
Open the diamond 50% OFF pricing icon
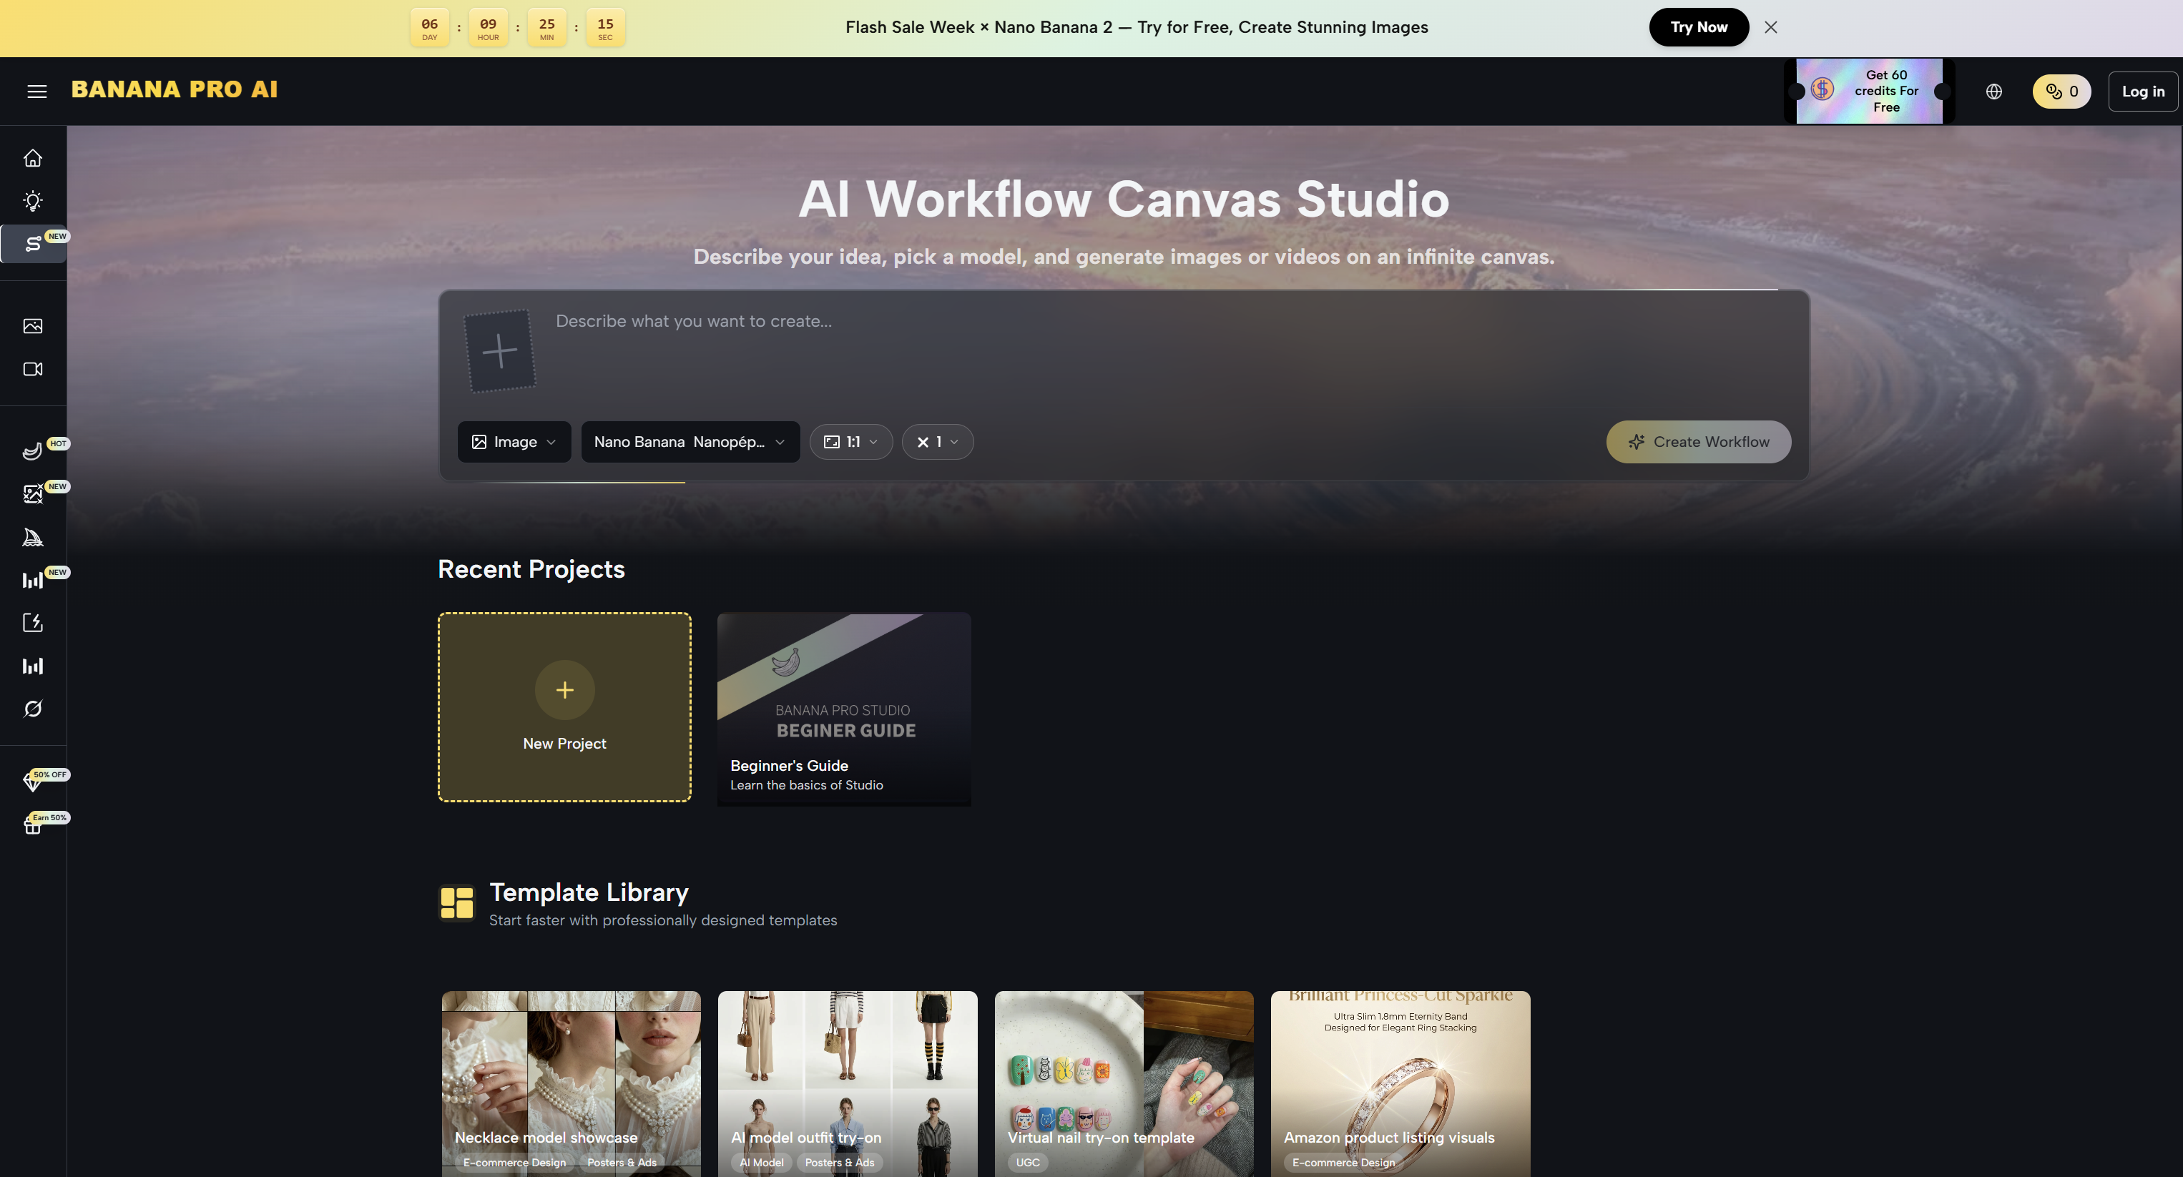tap(33, 782)
